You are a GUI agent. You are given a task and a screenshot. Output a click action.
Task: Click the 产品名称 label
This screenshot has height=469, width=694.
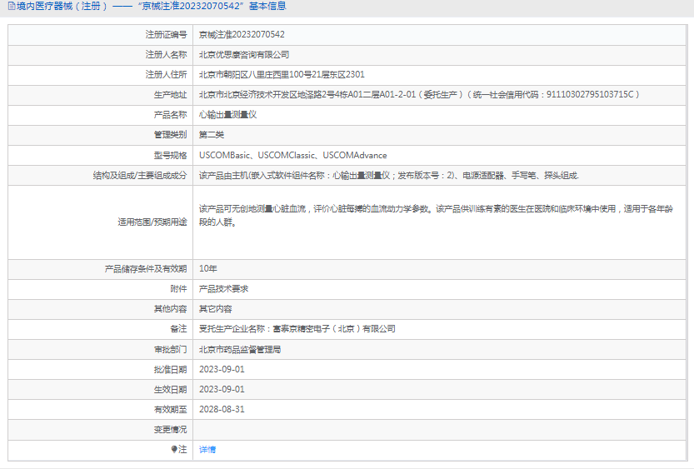pos(171,115)
